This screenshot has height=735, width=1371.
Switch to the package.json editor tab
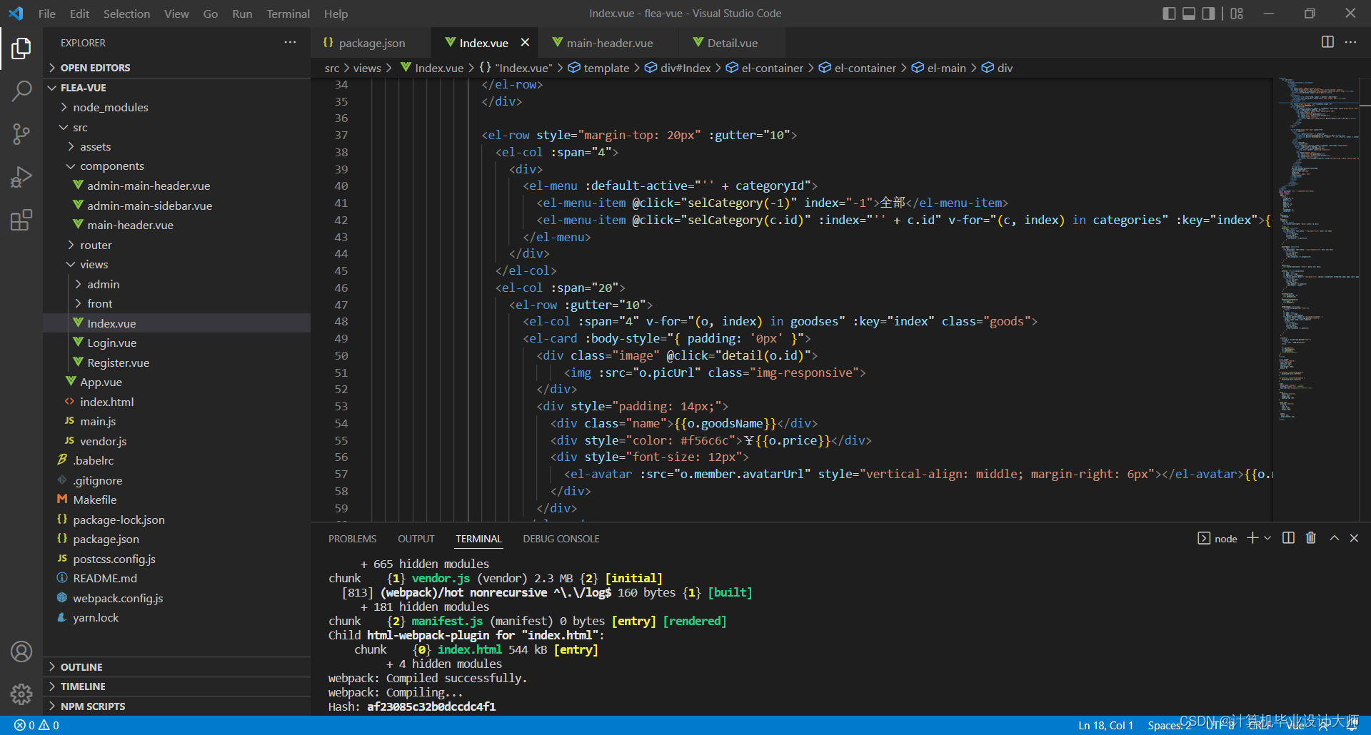point(371,43)
